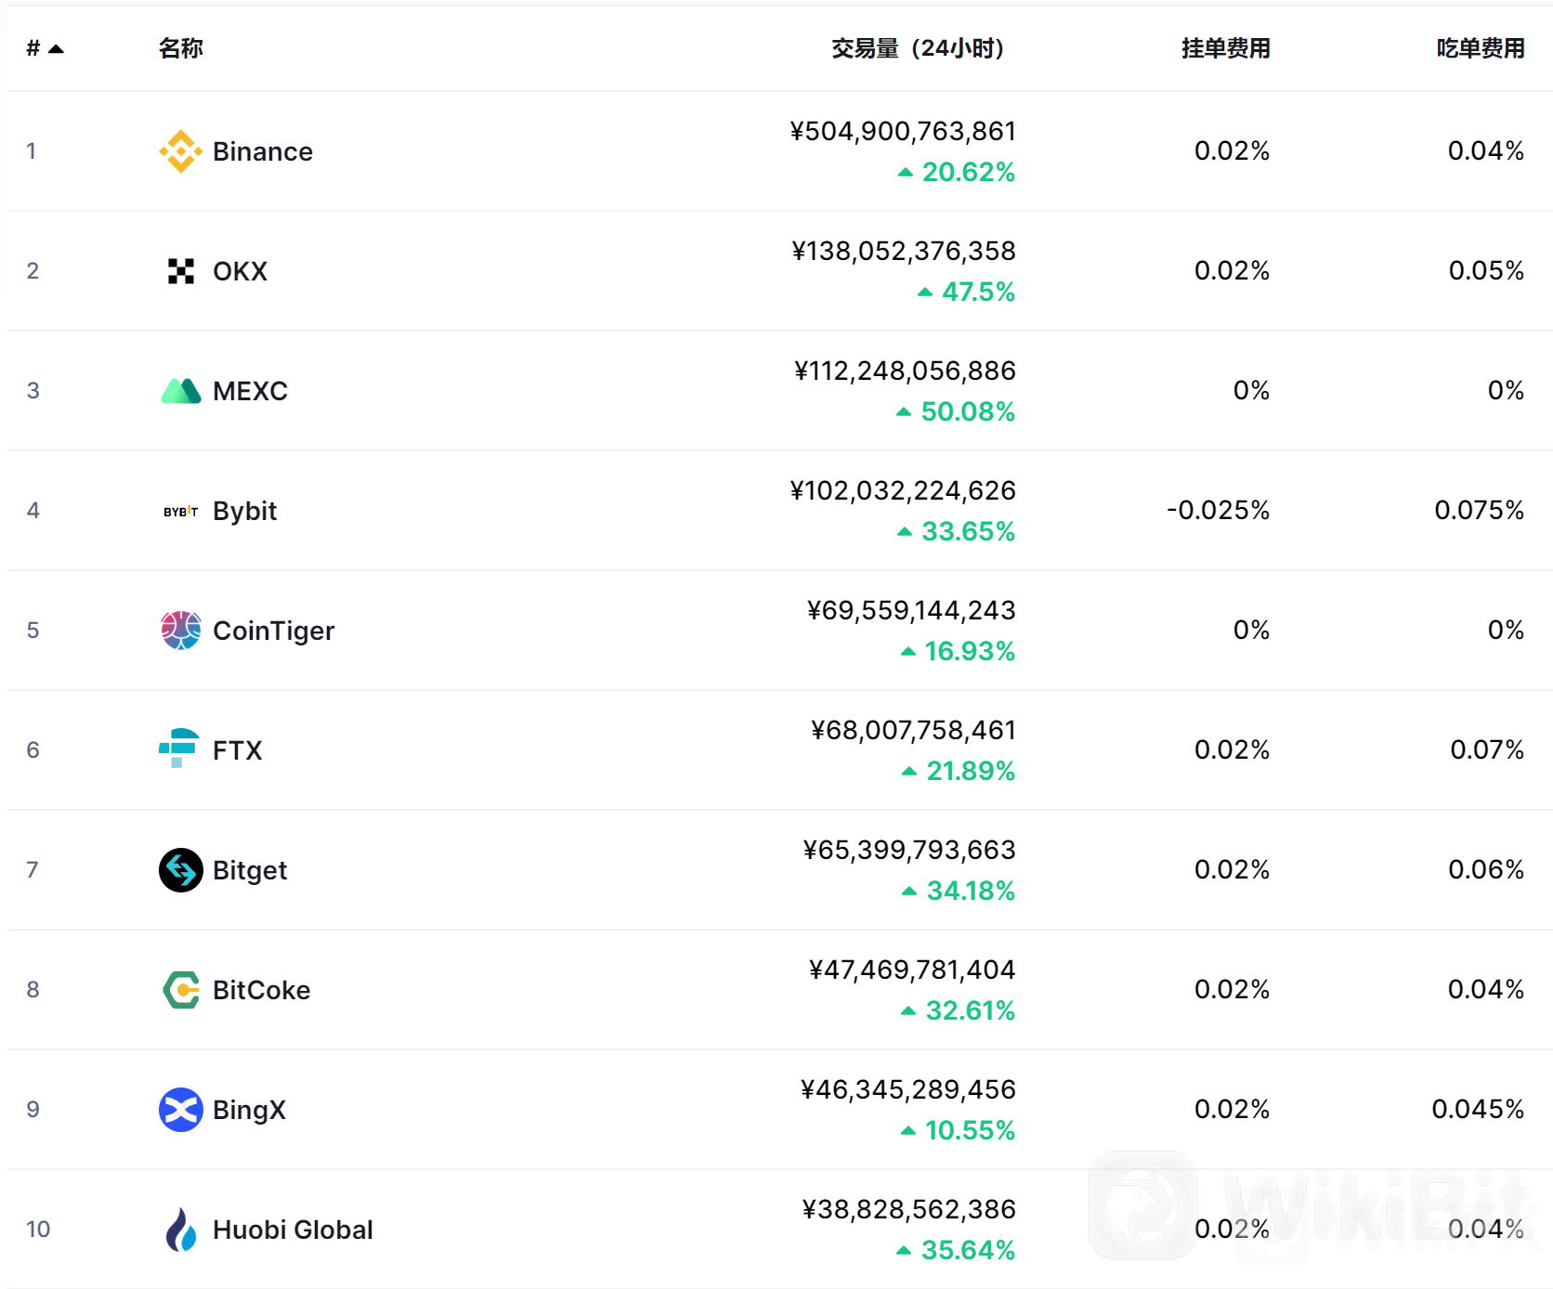Image resolution: width=1553 pixels, height=1289 pixels.
Task: Open the Huobi Global exchange link
Action: [293, 1230]
